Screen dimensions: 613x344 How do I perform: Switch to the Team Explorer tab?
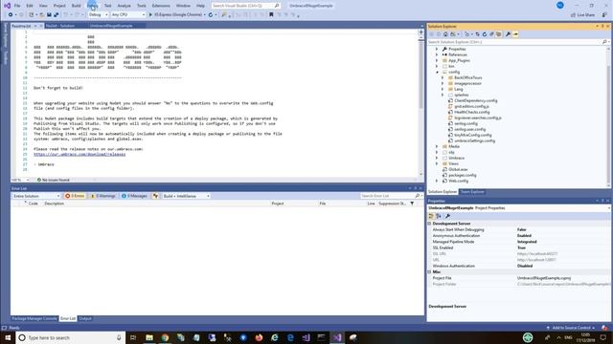(x=472, y=192)
